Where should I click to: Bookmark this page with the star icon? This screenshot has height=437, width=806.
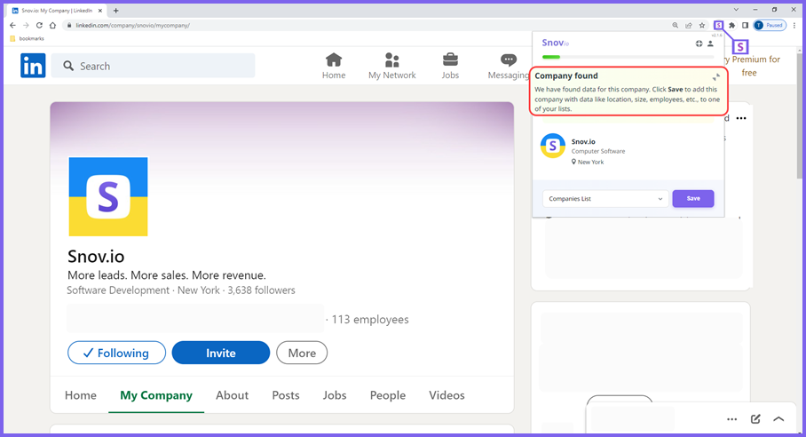pyautogui.click(x=702, y=25)
